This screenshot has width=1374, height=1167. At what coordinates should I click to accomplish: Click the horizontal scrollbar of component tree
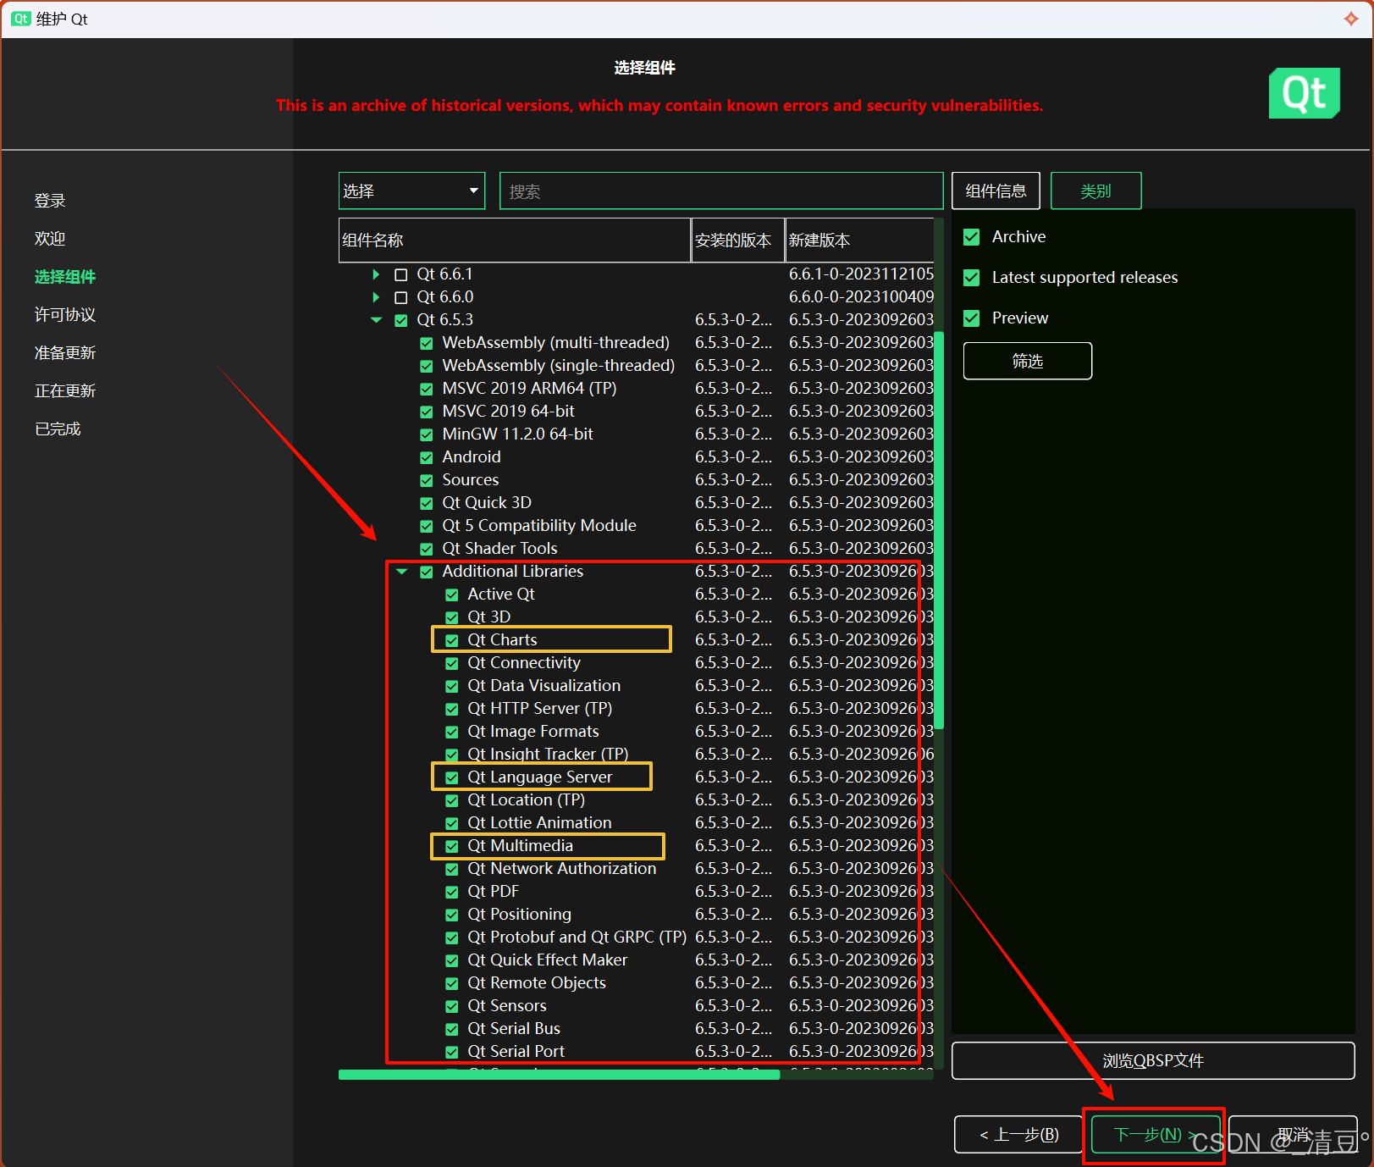click(x=559, y=1075)
